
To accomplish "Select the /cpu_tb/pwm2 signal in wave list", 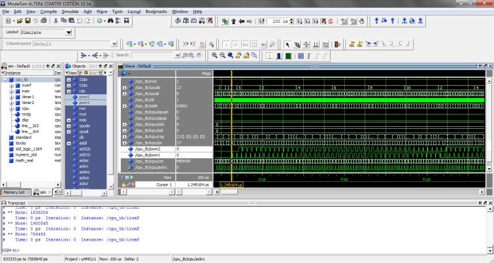I will (148, 149).
